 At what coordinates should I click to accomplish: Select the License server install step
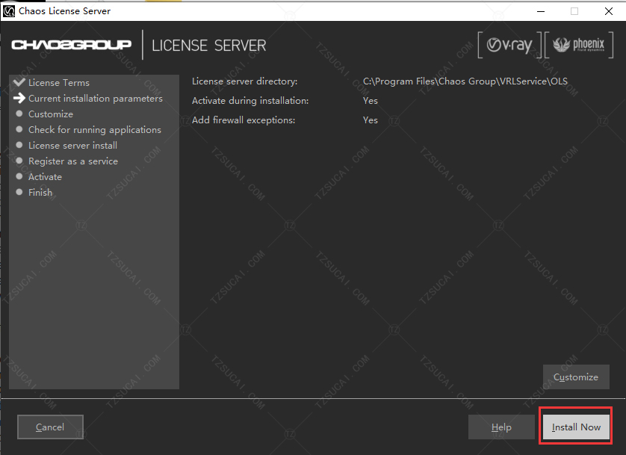(x=72, y=145)
